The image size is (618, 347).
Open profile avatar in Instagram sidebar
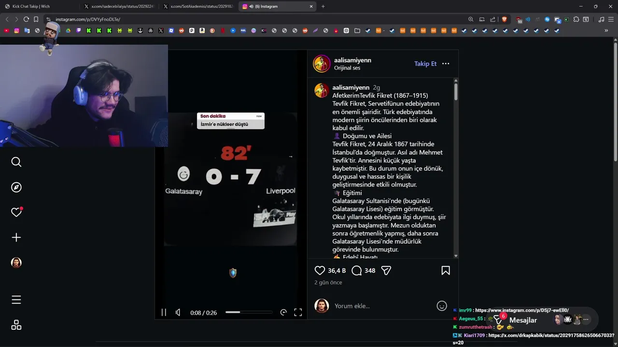pyautogui.click(x=16, y=262)
